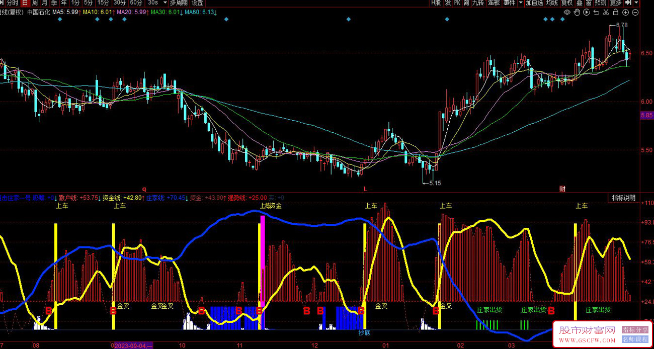Open the 多周期 multi-period view
The image size is (654, 349).
179,3
